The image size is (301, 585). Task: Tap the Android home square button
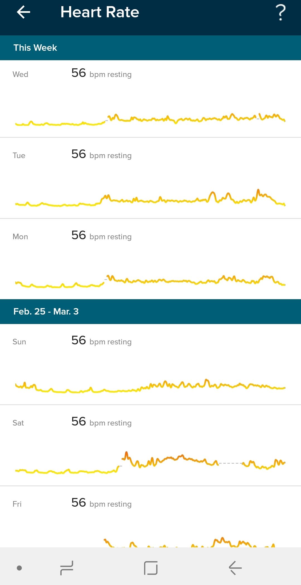click(x=151, y=568)
